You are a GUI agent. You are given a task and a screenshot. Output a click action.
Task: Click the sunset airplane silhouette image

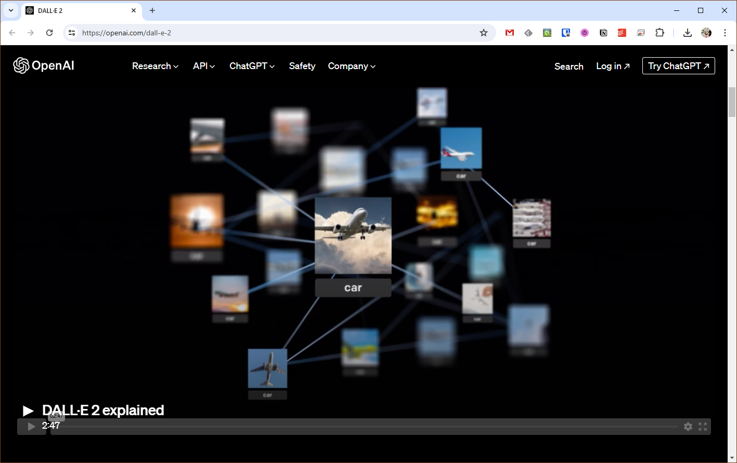click(x=197, y=220)
